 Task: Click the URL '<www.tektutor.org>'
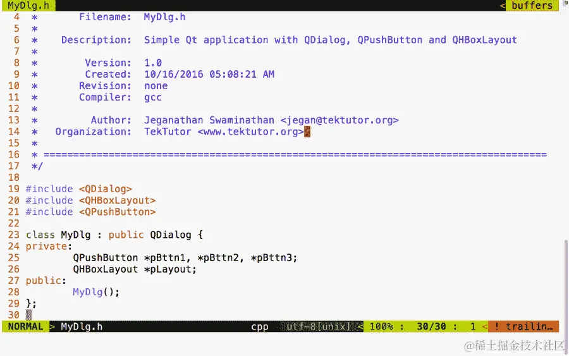coord(250,132)
